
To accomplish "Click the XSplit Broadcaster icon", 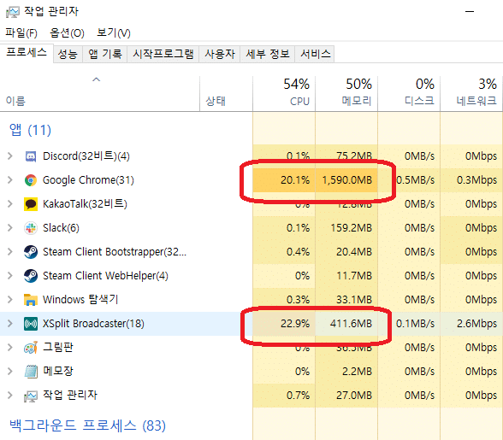I will coord(31,324).
